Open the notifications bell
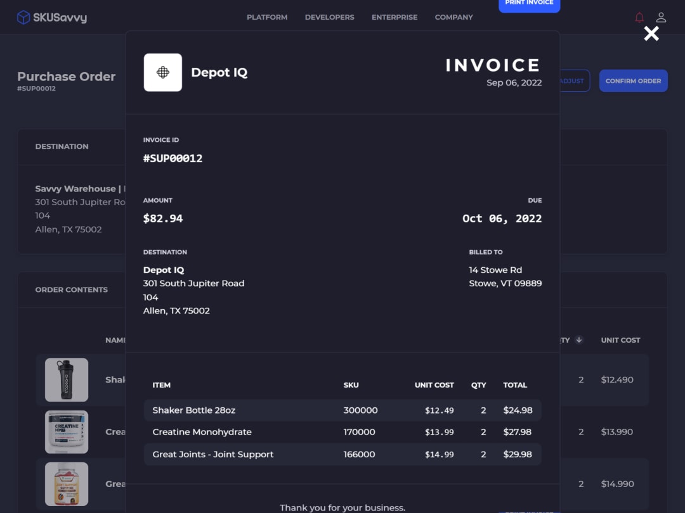The width and height of the screenshot is (685, 513). click(x=639, y=18)
